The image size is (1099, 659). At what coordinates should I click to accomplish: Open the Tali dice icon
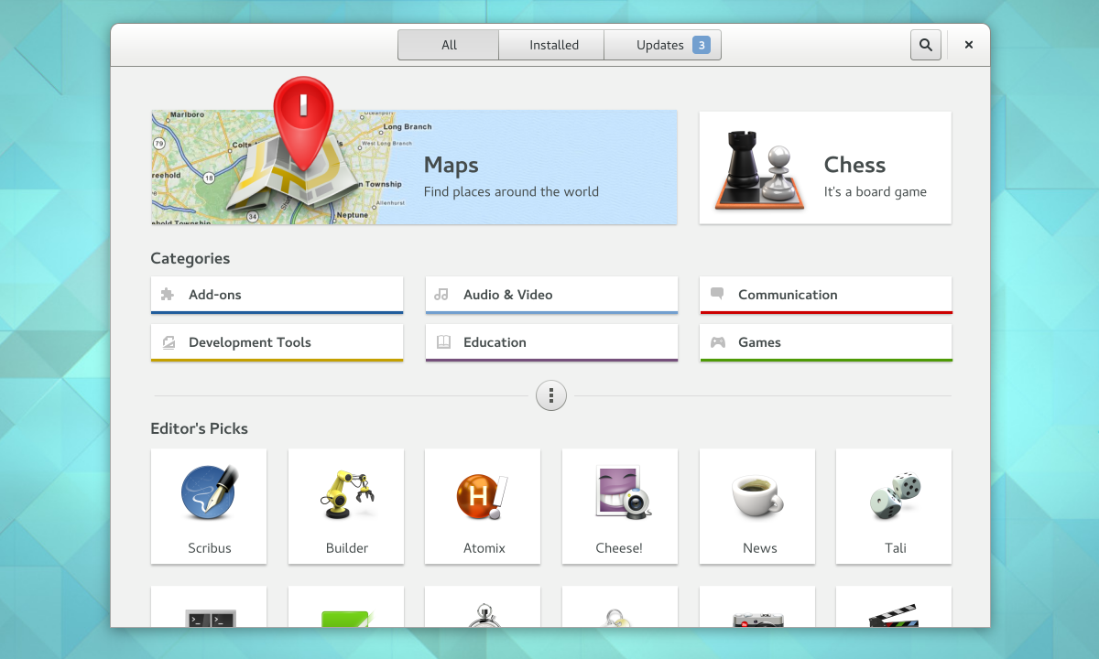click(x=896, y=495)
